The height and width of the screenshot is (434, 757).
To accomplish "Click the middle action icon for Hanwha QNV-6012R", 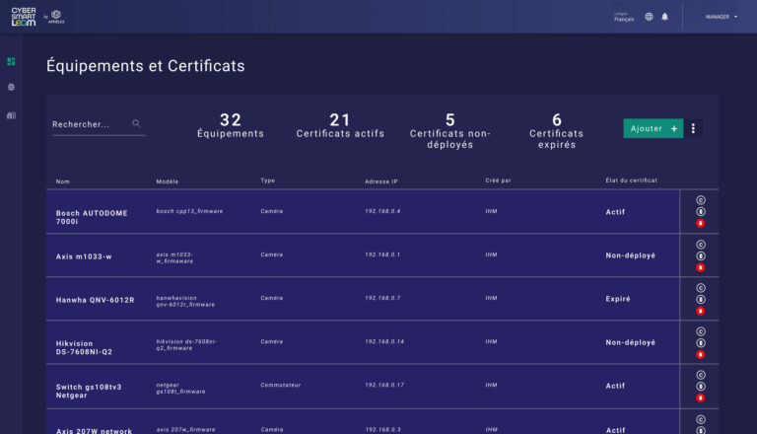I will click(x=701, y=299).
